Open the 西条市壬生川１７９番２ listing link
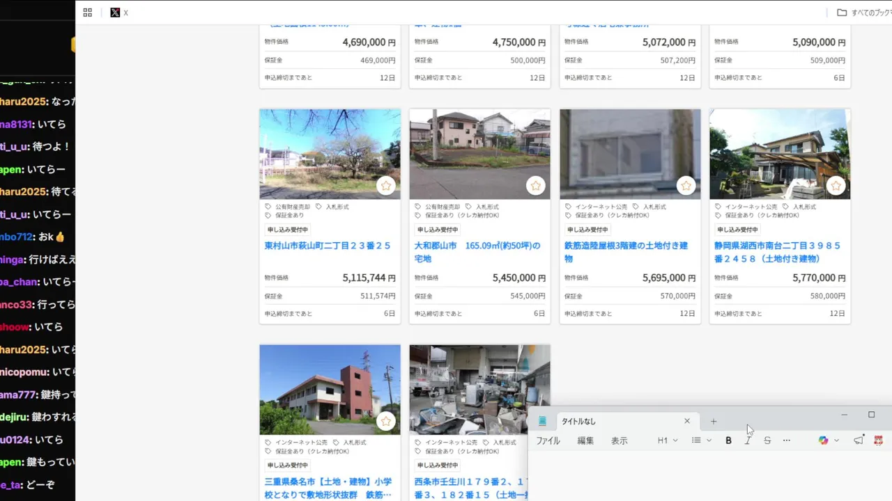The width and height of the screenshot is (892, 501). click(471, 488)
